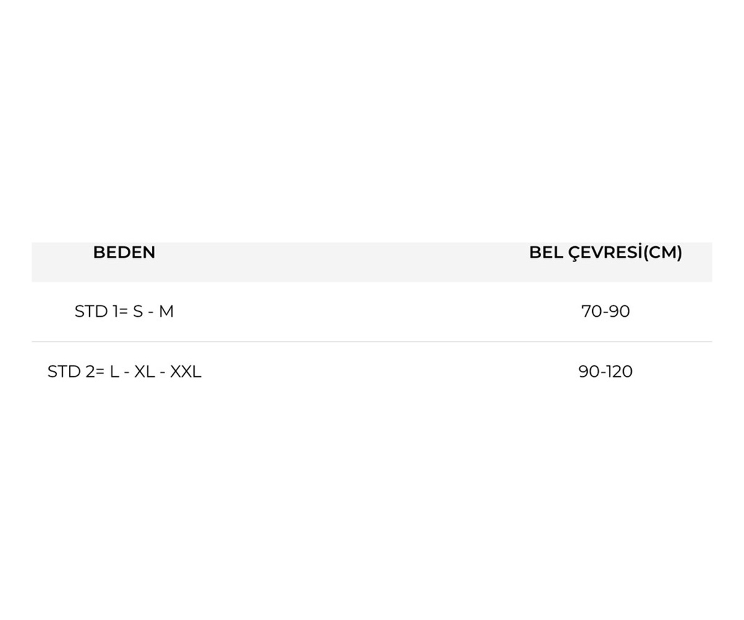Select the STD 1= S - M cell
744x620 pixels.
124,311
